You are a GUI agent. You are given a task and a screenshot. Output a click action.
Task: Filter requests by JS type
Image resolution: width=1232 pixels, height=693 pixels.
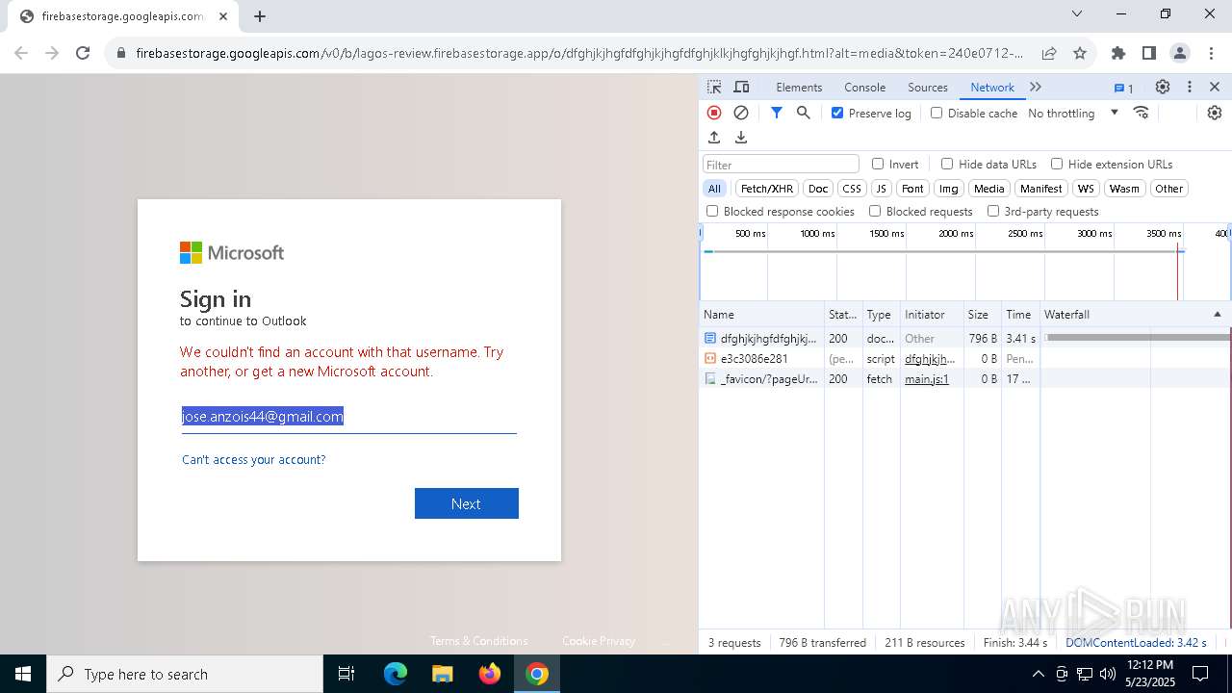pos(881,189)
